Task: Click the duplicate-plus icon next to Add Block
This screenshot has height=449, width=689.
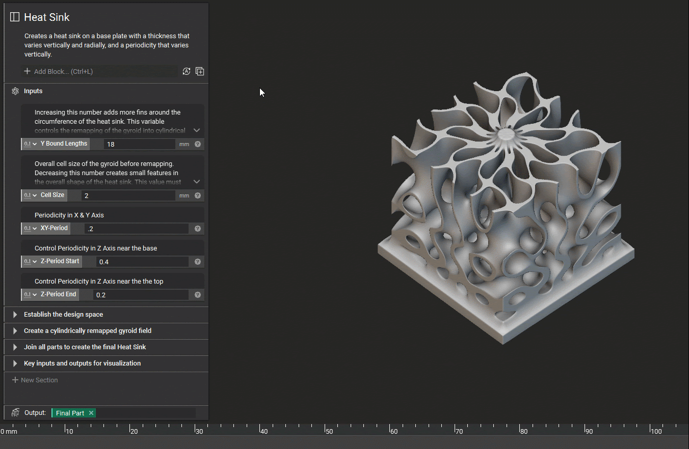Action: [x=200, y=71]
